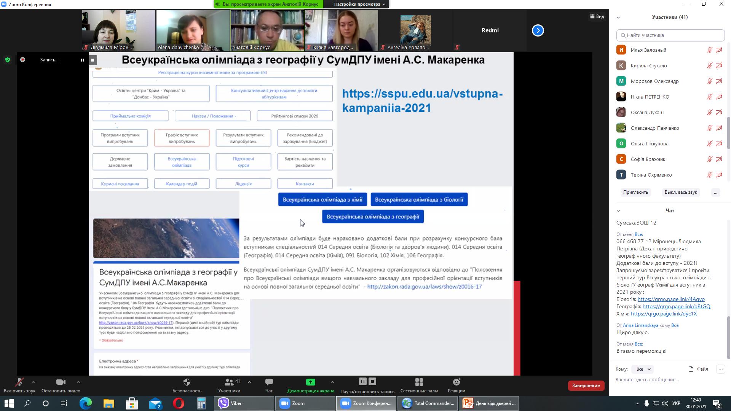
Task: Toggle mute for Ольга Піскунова
Action: pos(709,143)
